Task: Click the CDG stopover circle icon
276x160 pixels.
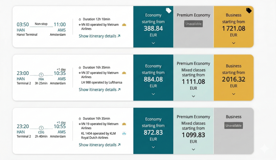Action: [x=41, y=128]
